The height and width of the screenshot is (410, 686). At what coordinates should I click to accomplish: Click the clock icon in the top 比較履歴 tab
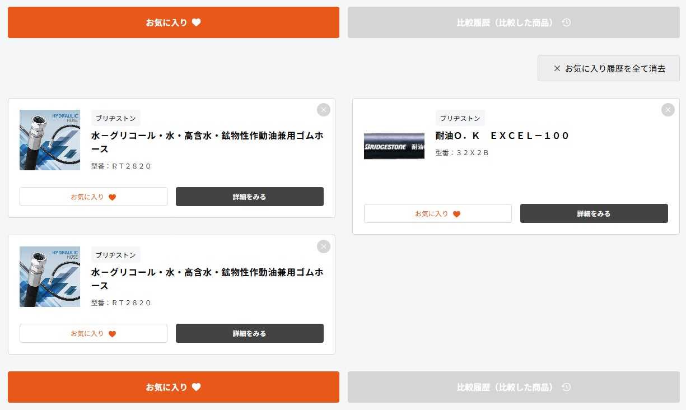click(x=566, y=23)
